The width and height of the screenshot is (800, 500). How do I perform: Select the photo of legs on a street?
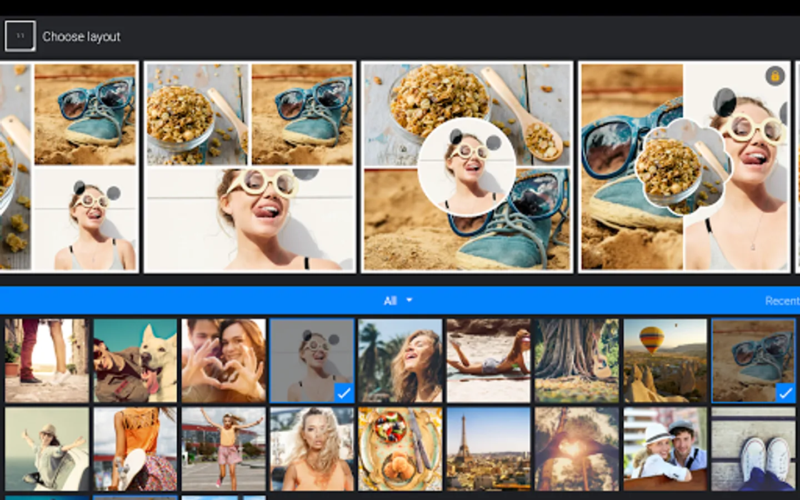(x=47, y=360)
